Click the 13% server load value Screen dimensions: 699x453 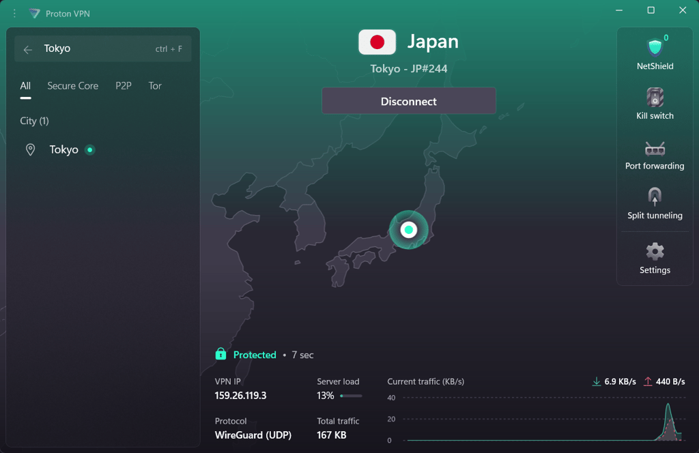tap(326, 396)
